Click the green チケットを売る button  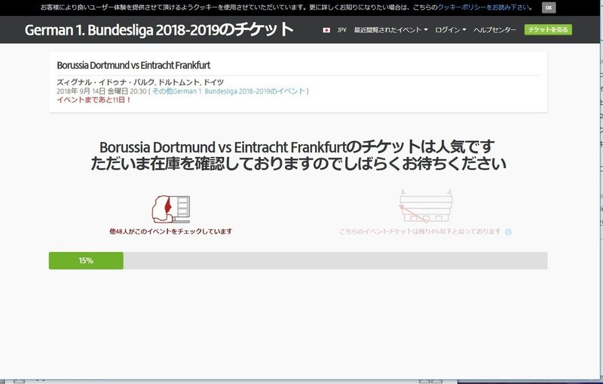pyautogui.click(x=548, y=29)
